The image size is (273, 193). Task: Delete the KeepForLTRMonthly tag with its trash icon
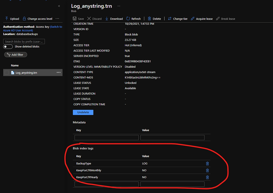[x=207, y=171]
